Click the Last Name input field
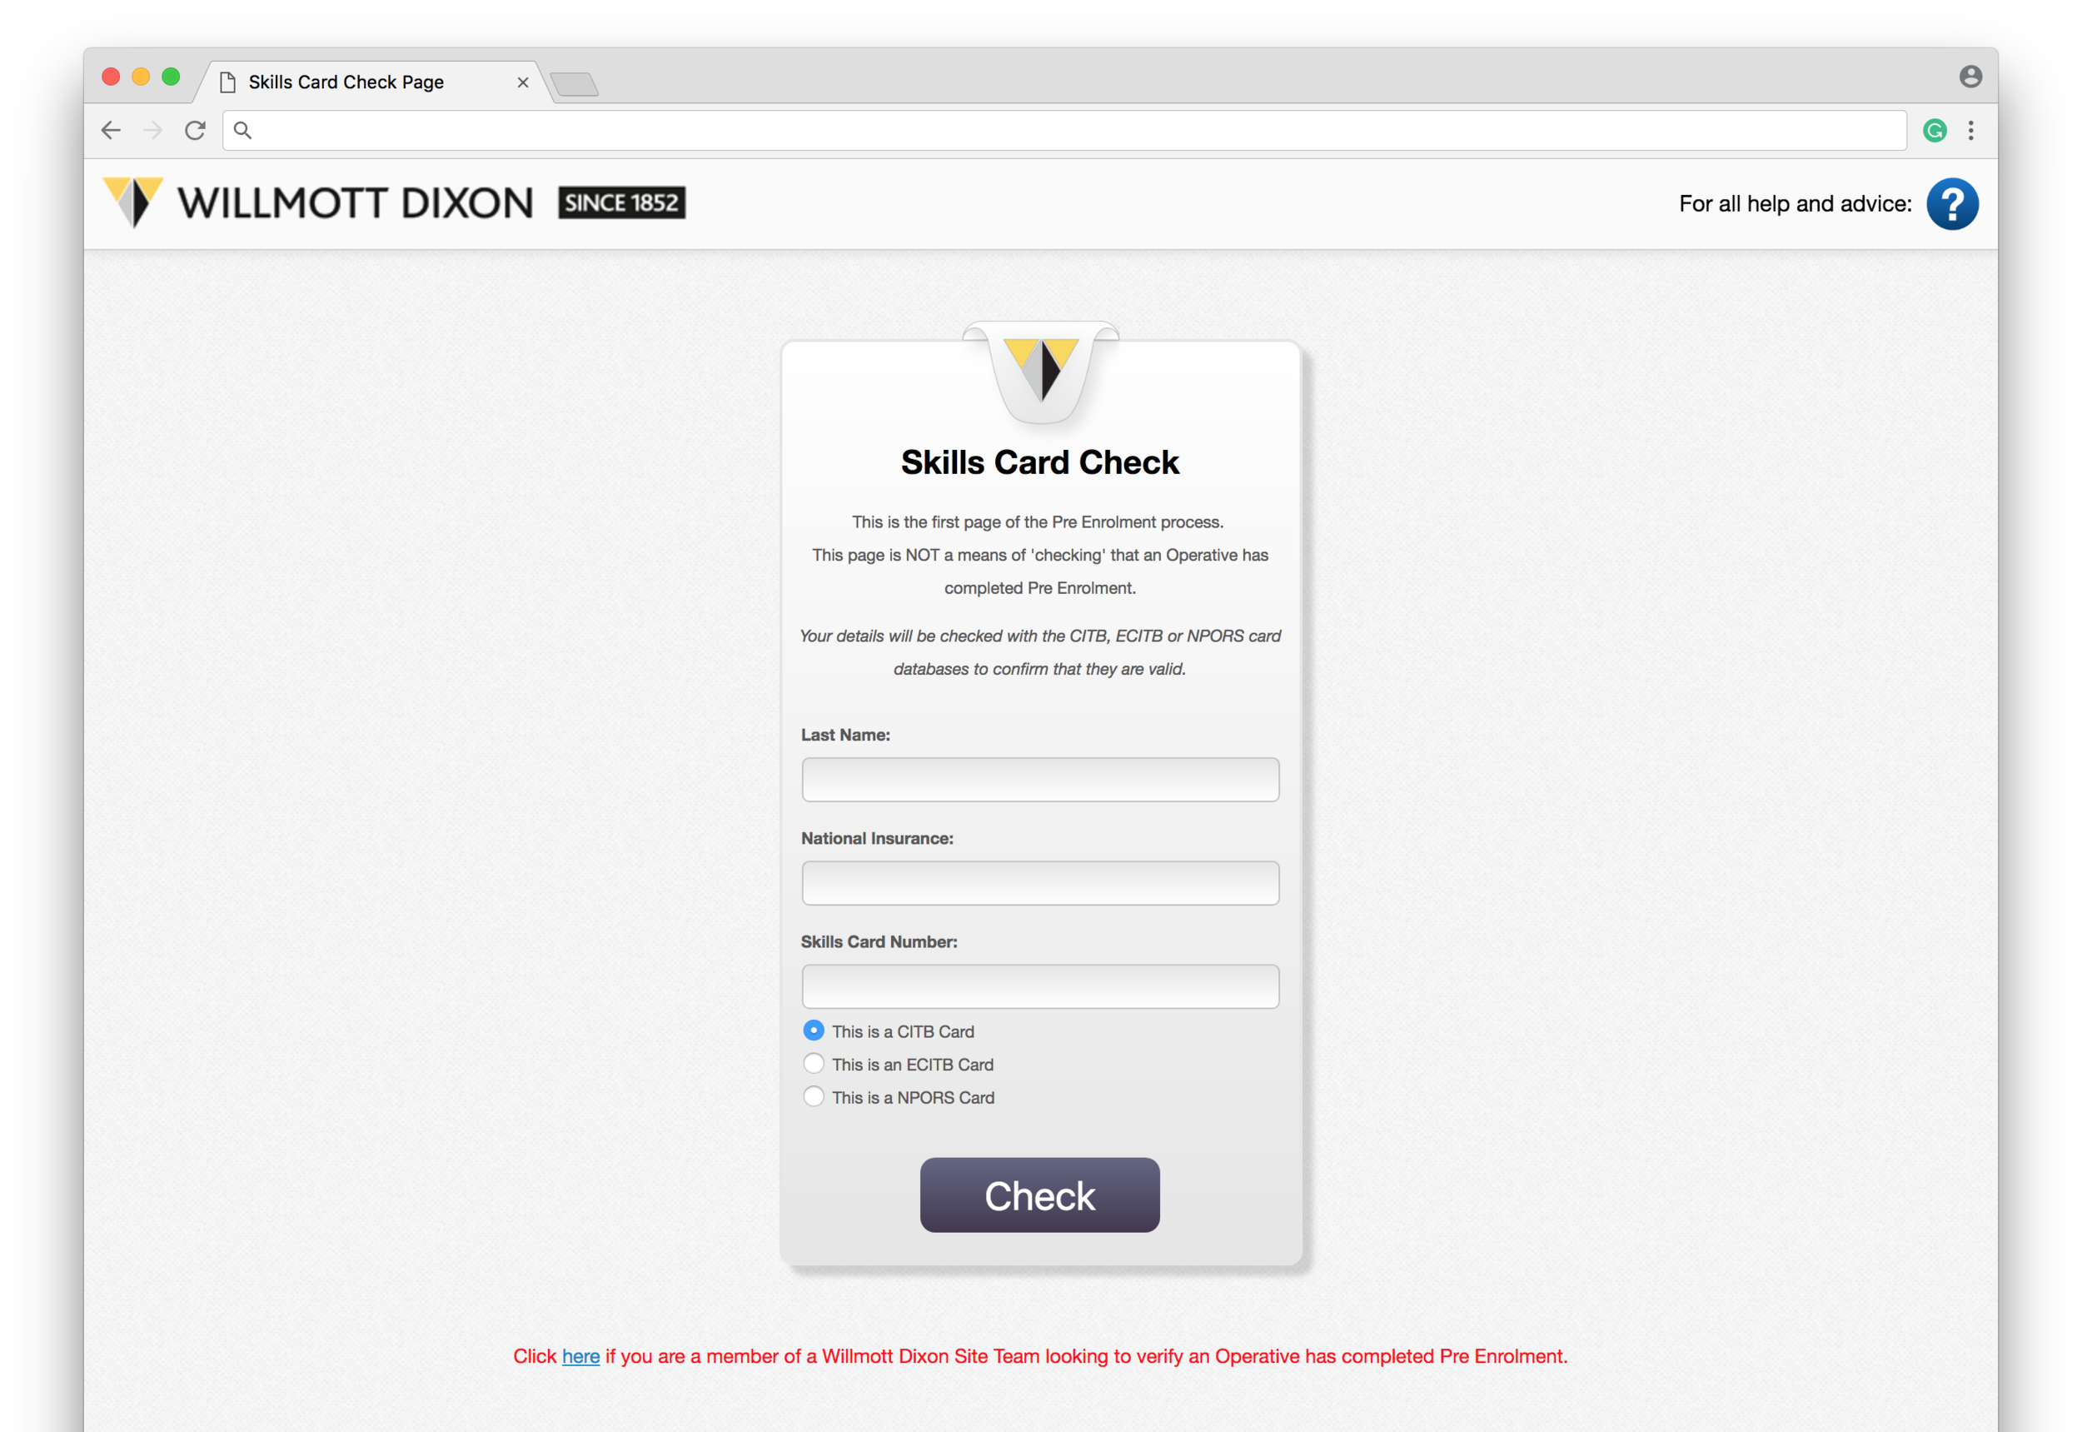 (1039, 780)
